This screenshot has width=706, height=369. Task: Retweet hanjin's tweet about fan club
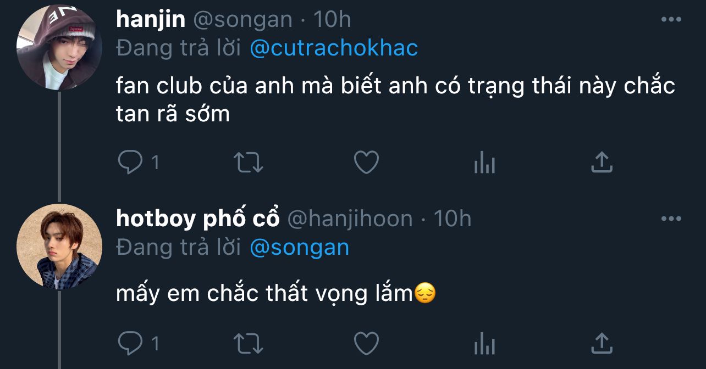[249, 163]
